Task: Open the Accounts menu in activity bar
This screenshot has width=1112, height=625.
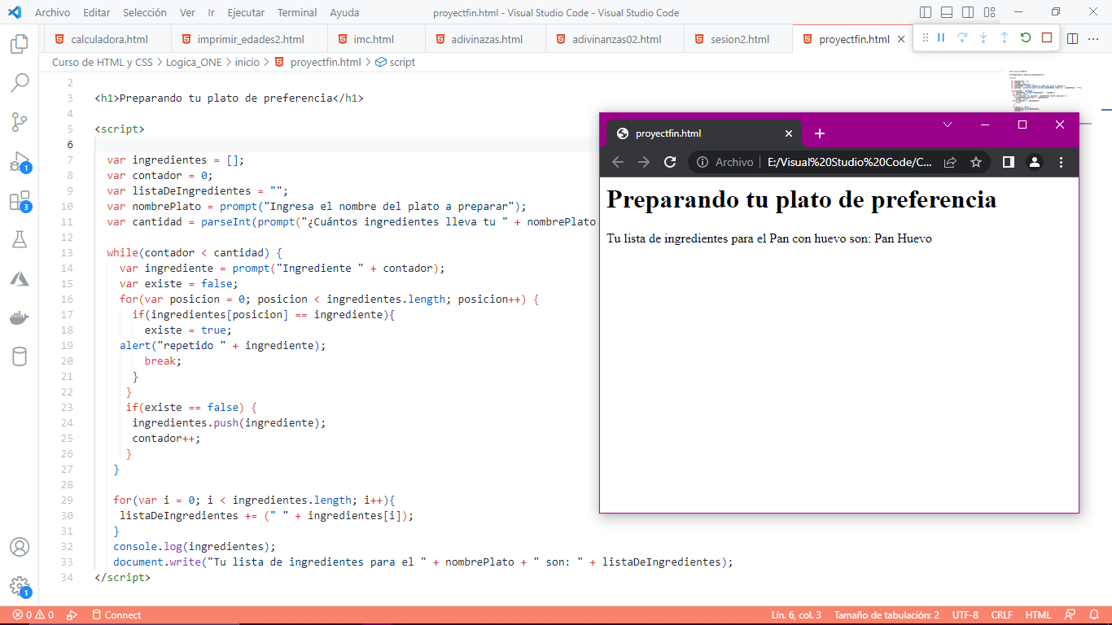Action: [20, 547]
